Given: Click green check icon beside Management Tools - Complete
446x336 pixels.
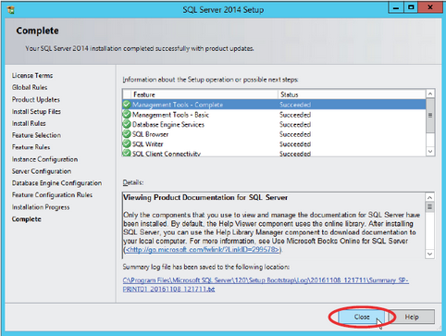Looking at the screenshot, I should click(127, 105).
